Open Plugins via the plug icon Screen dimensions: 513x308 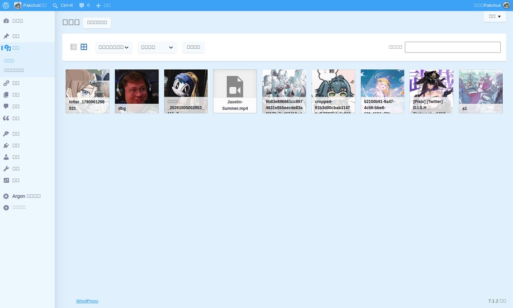point(6,145)
